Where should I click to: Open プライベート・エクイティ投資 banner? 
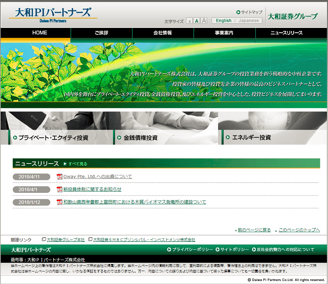click(57, 128)
